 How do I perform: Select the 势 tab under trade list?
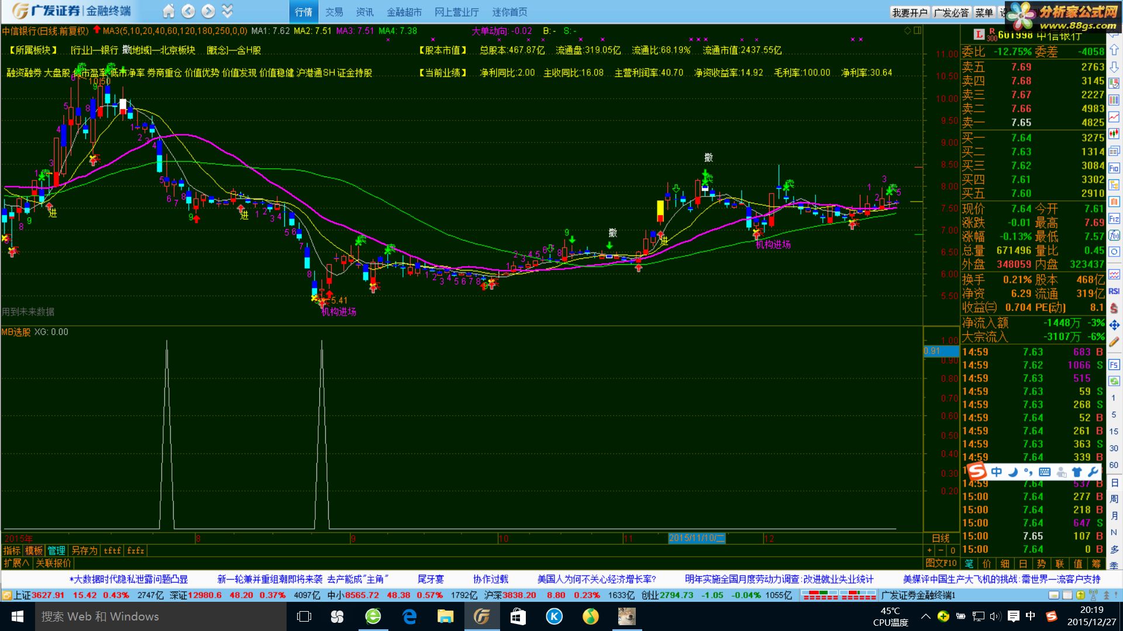coord(1041,564)
